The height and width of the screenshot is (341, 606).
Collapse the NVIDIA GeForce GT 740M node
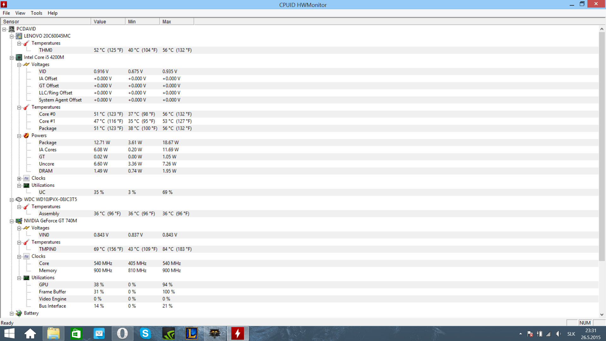coord(12,221)
